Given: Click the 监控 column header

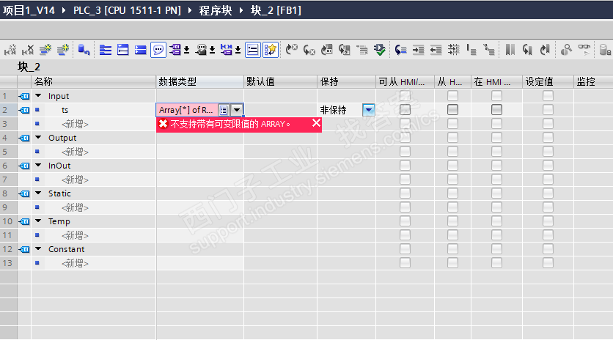Looking at the screenshot, I should pyautogui.click(x=593, y=81).
